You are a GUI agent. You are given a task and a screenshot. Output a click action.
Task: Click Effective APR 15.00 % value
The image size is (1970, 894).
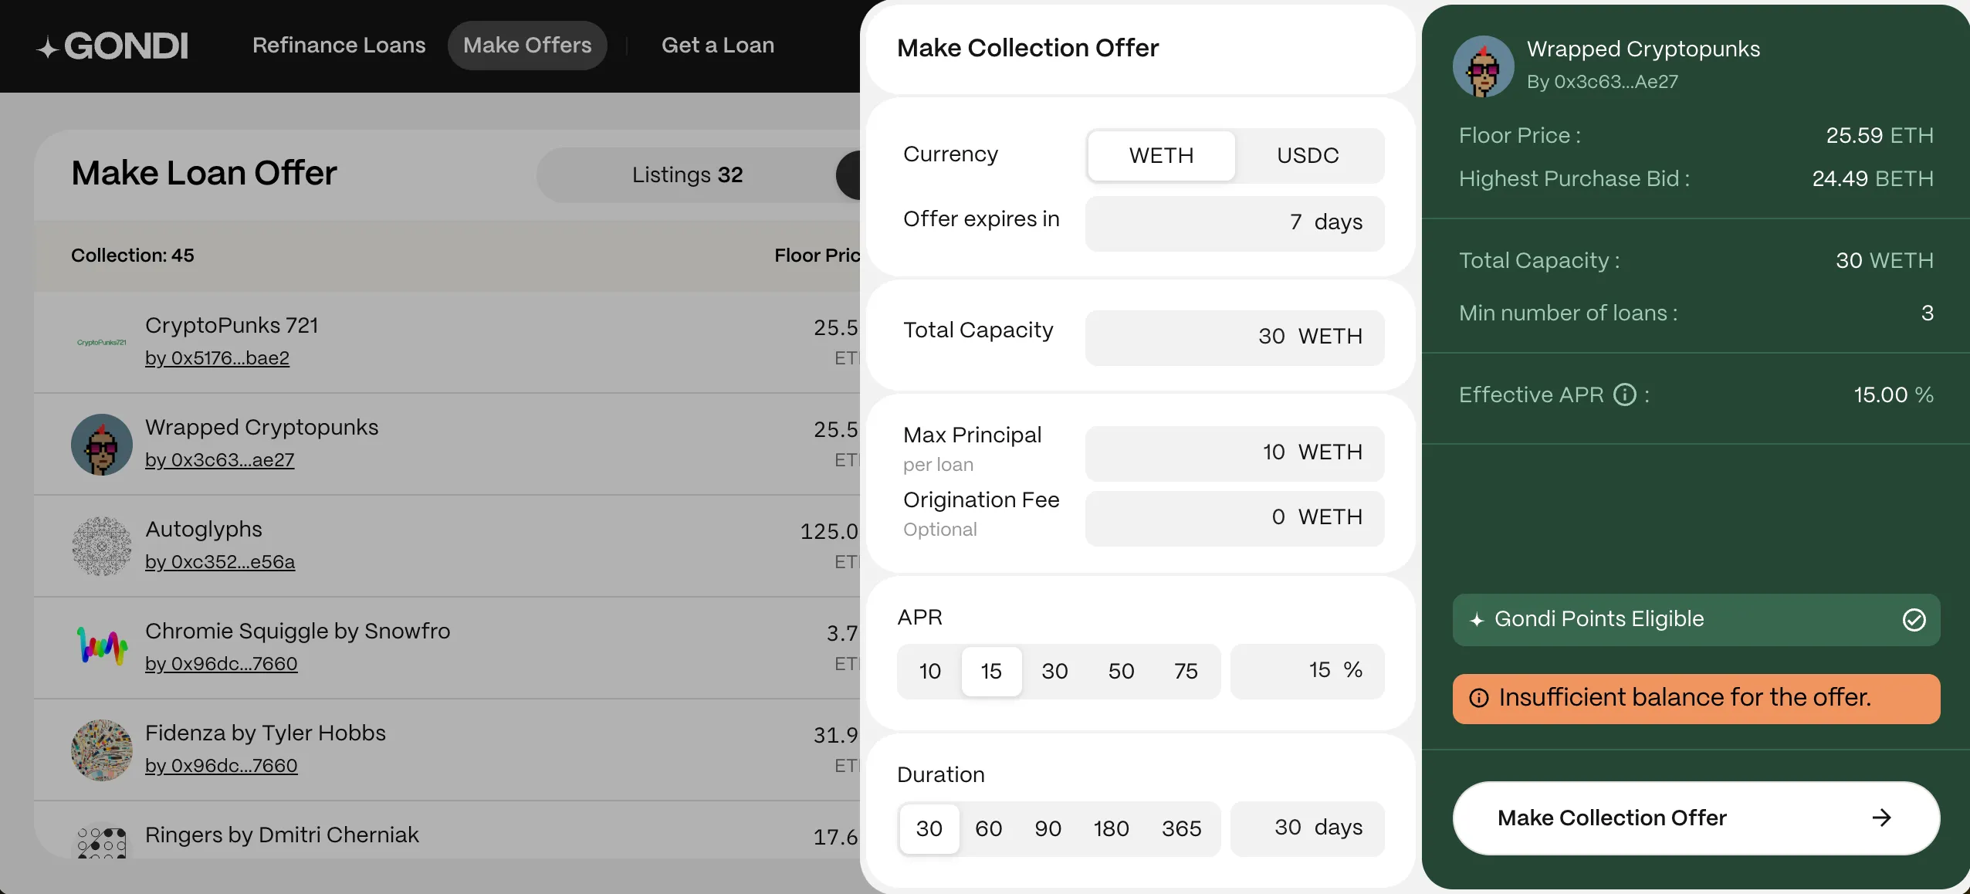pos(1894,395)
